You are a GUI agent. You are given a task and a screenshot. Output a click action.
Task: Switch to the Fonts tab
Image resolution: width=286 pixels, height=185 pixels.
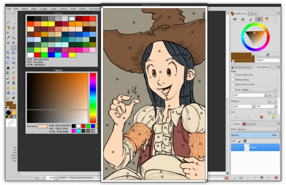[x=253, y=14]
